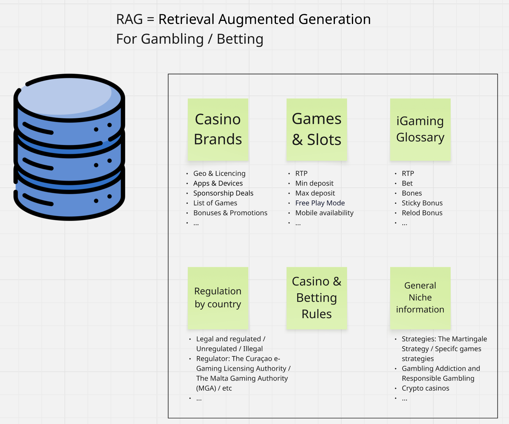Select the 'Apps & Devices' bullet

coord(218,183)
